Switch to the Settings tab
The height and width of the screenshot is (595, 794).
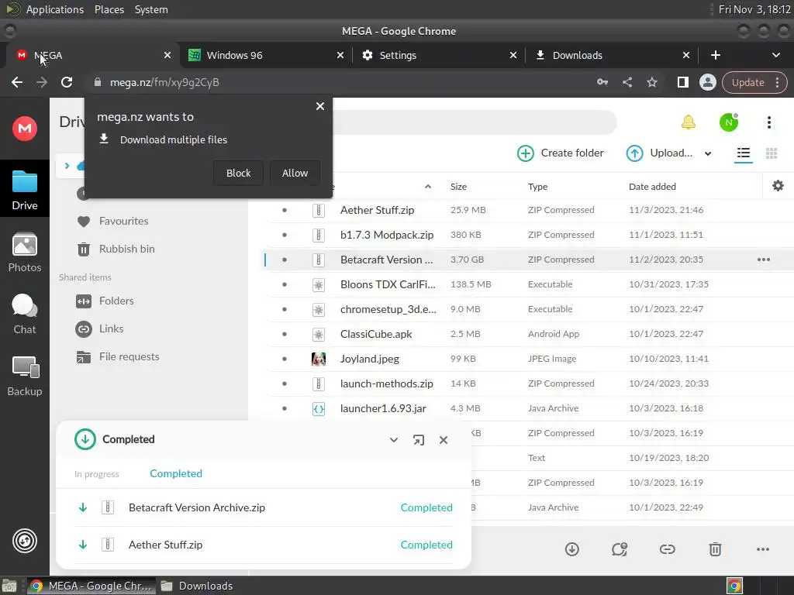tap(439, 55)
